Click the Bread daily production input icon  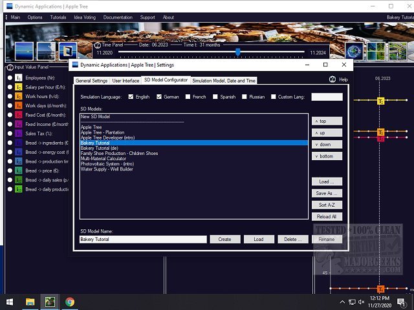coord(19,189)
